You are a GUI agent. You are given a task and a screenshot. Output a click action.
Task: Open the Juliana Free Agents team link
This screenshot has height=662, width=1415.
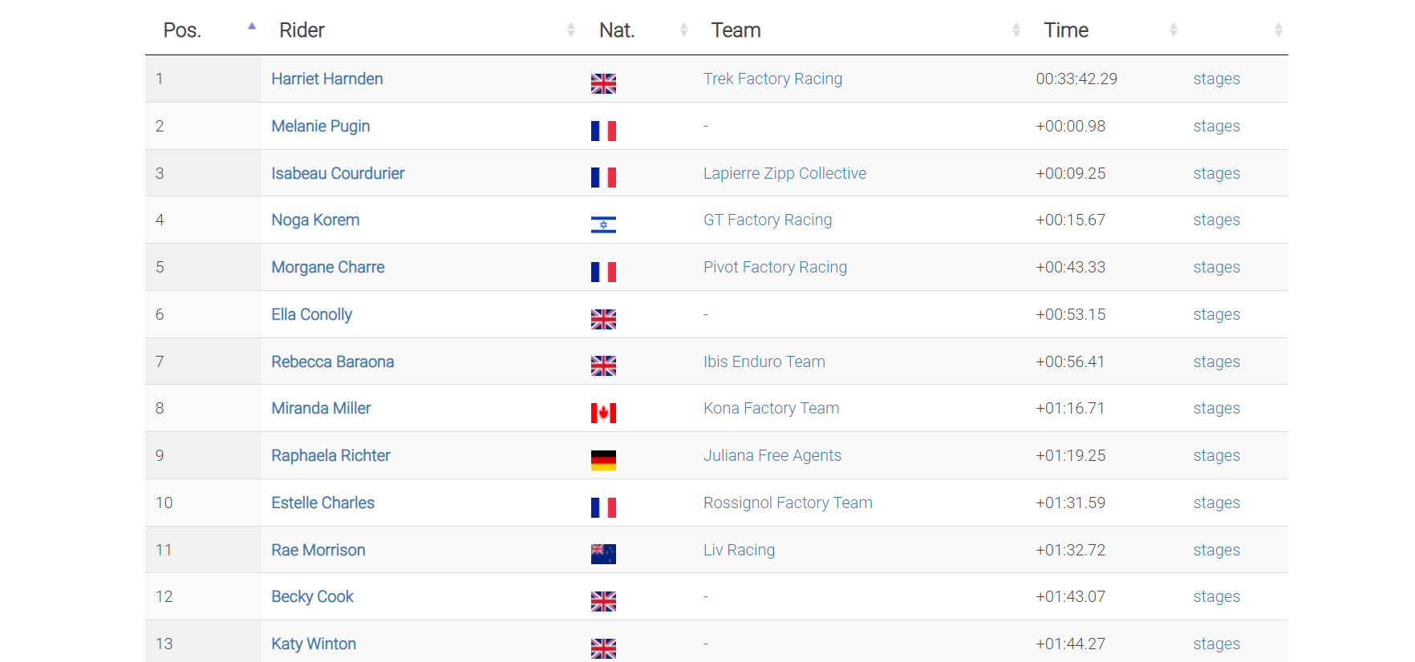[x=772, y=455]
